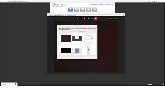This screenshot has width=165, height=103.
Task: Open the SIP Trunks icon in manager portal
Action: (82, 10)
